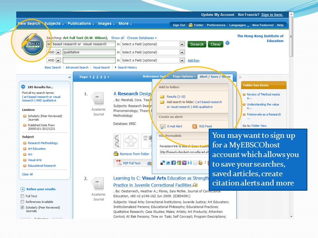Click the Results (1-10) folder icon

pos(162,97)
